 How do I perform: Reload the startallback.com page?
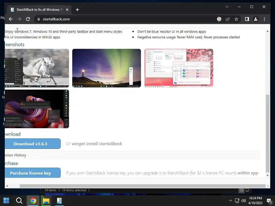click(x=28, y=19)
